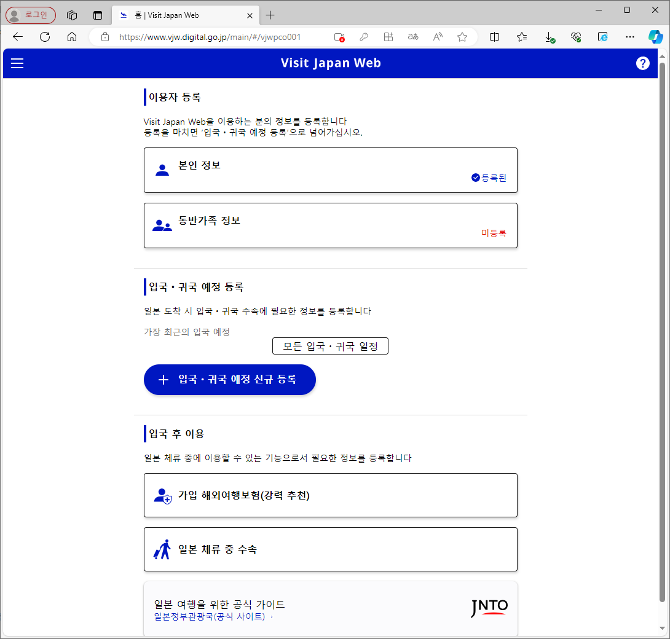670x639 pixels.
Task: Click the 가장 최근의 입국 예정 text
Action: pos(187,332)
